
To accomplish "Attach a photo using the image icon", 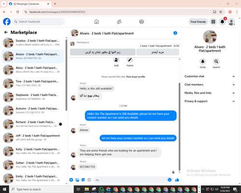I will pyautogui.click(x=77, y=180).
